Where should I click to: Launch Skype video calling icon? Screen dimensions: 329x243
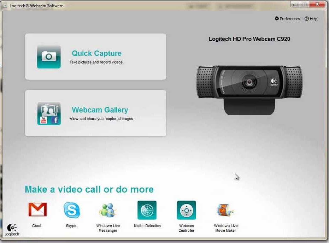point(71,210)
